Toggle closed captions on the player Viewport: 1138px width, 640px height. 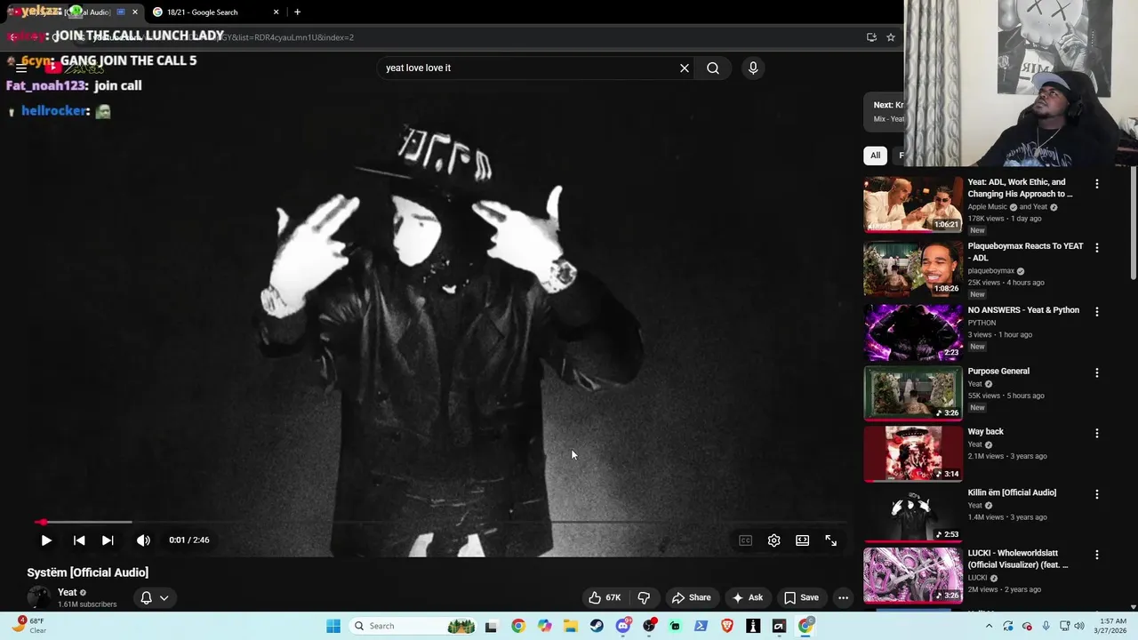(x=746, y=540)
